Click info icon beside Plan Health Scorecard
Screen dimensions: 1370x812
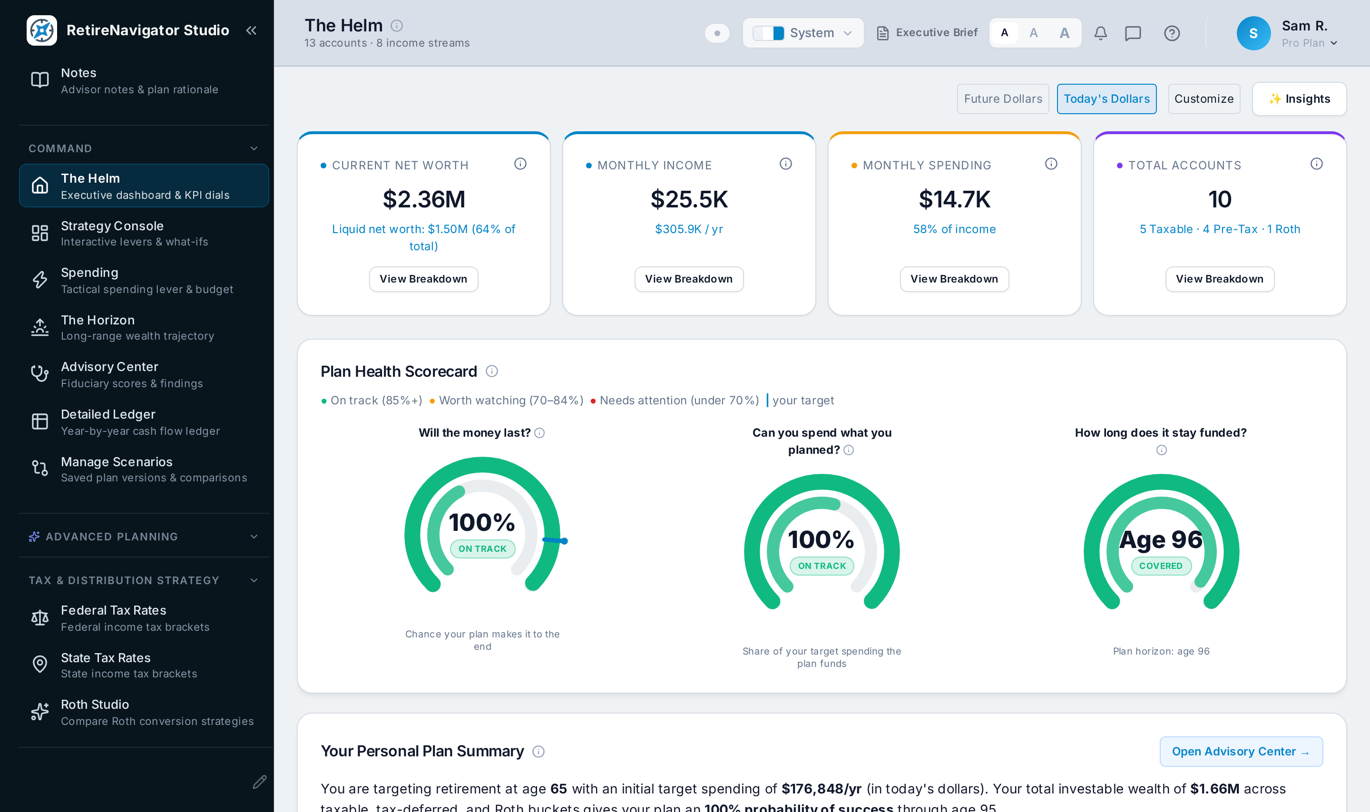point(492,372)
